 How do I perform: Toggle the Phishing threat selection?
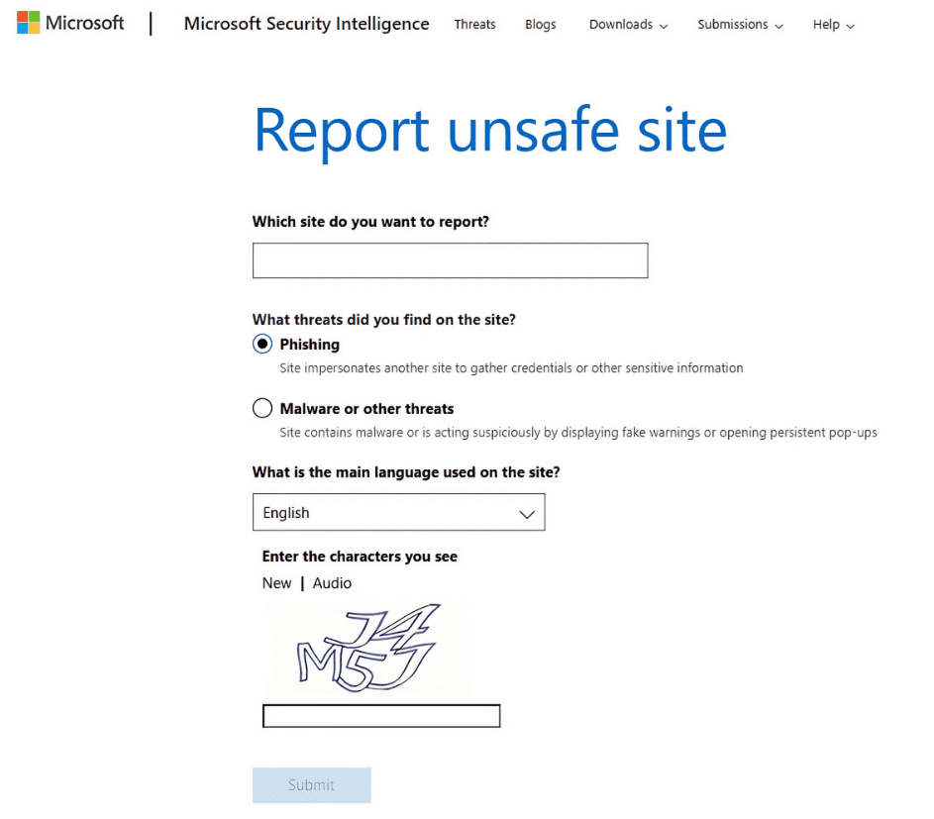(x=262, y=344)
